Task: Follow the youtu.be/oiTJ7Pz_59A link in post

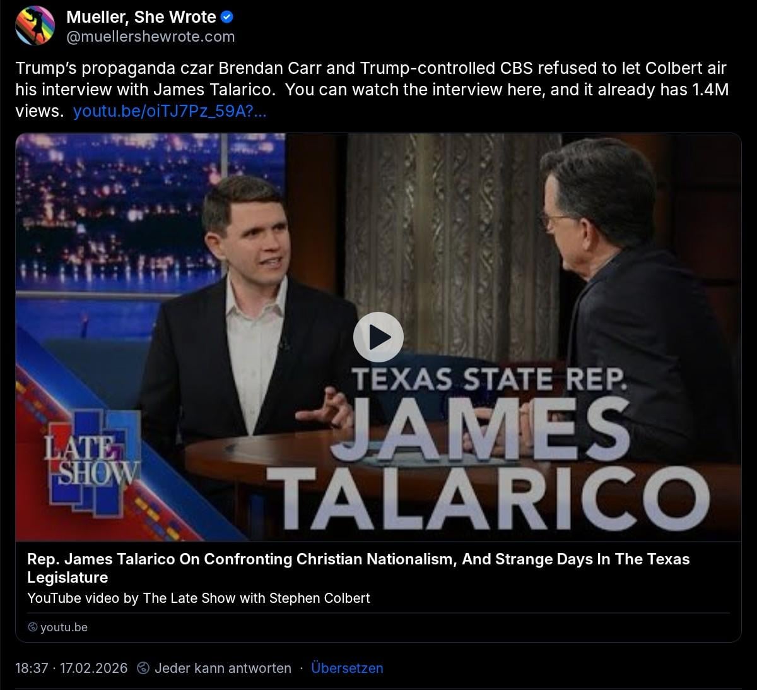Action: (x=170, y=111)
